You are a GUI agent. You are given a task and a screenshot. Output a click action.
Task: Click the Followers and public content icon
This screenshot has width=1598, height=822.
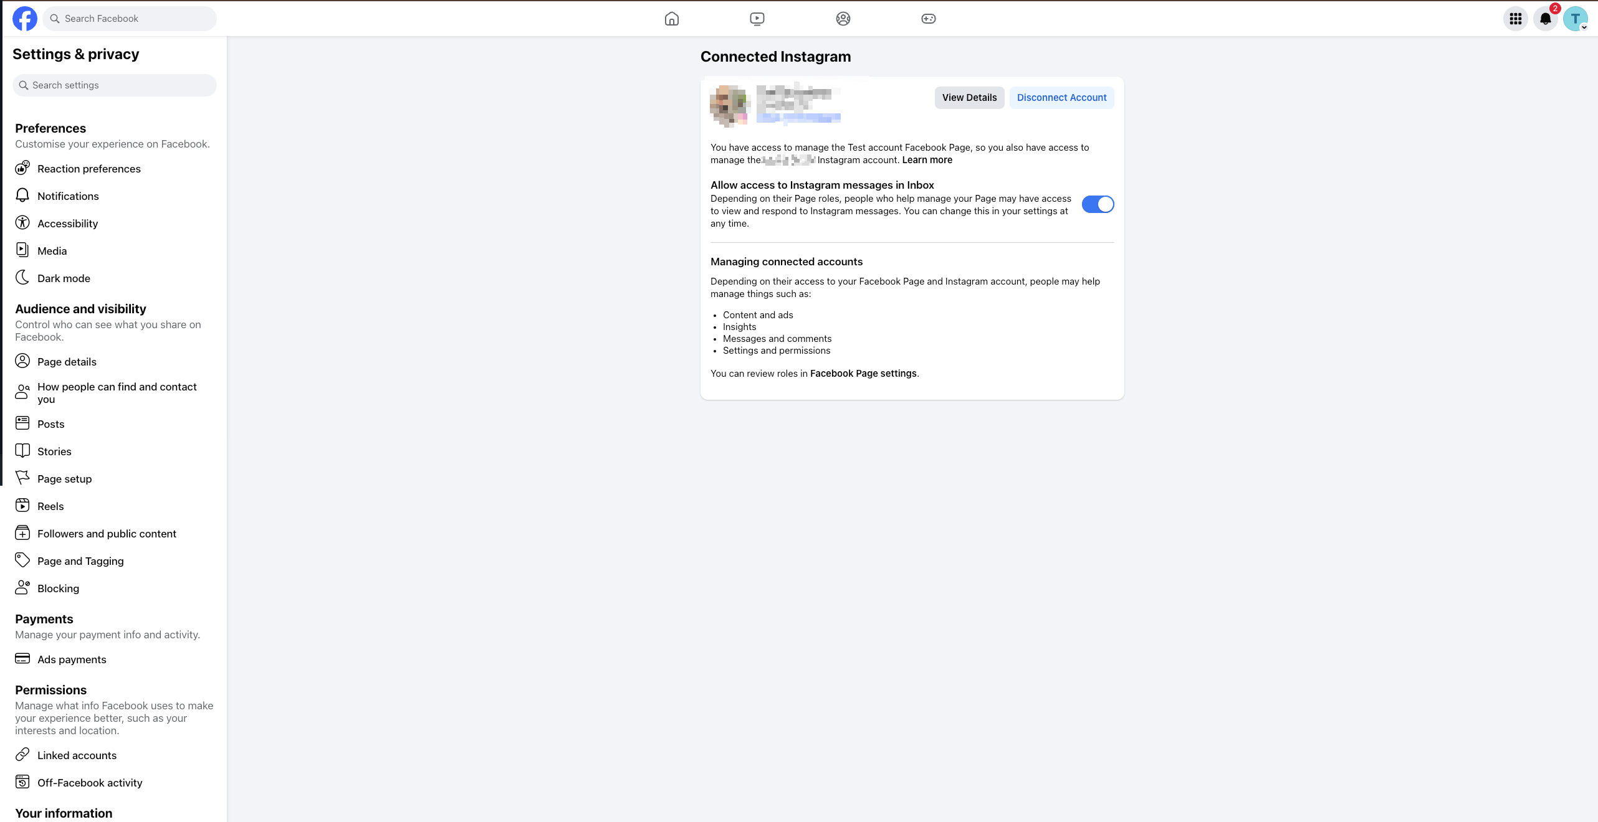22,533
